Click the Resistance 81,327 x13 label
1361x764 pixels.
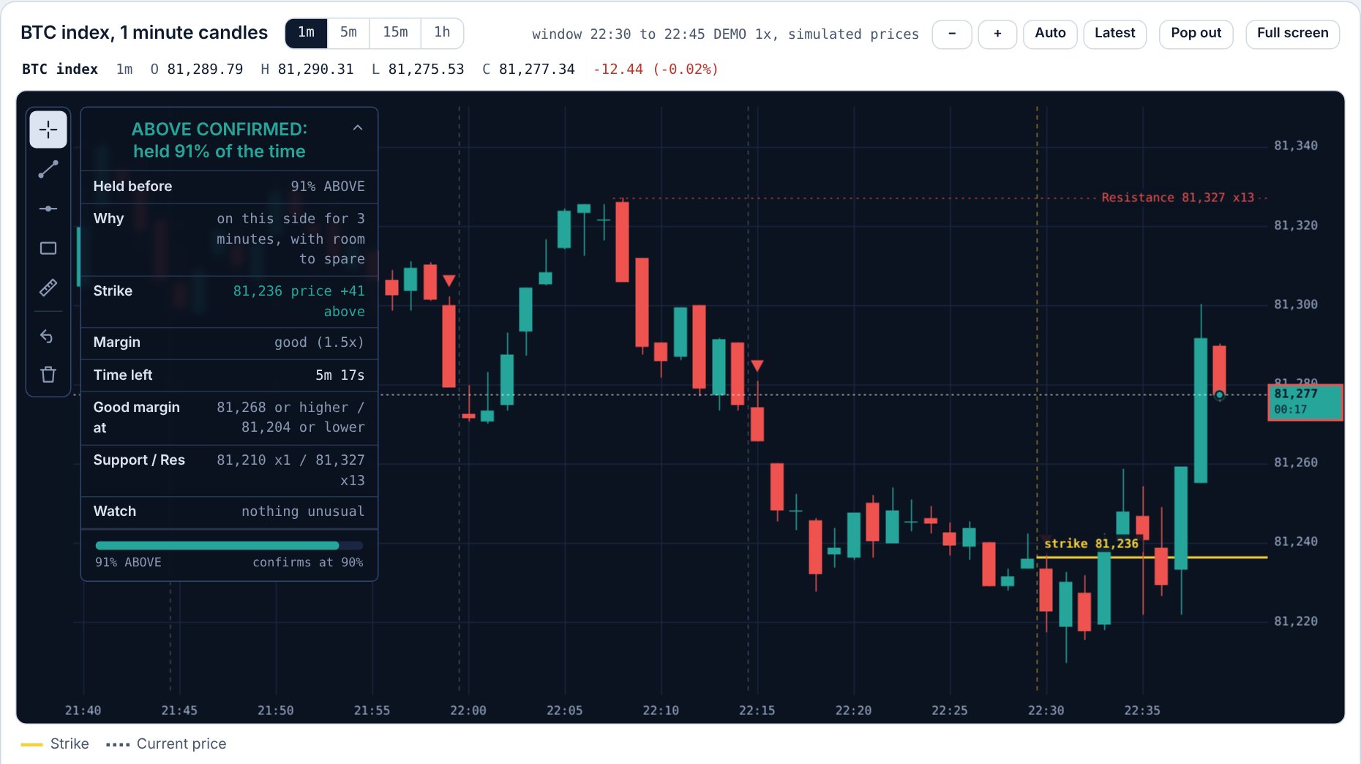coord(1177,198)
